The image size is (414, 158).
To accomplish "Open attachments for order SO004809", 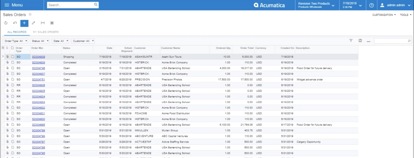I will [x=8, y=57].
